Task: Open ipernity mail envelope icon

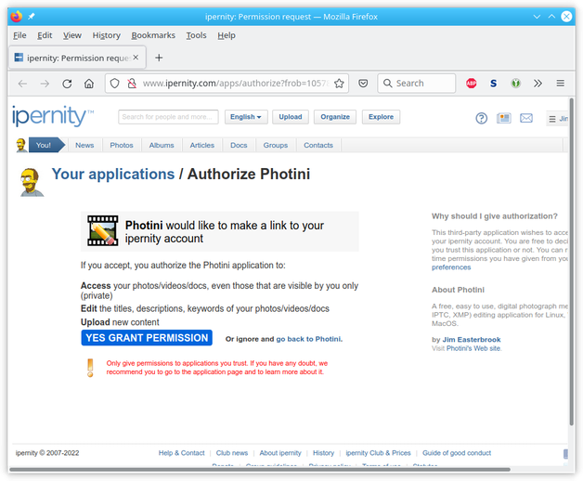Action: click(526, 118)
